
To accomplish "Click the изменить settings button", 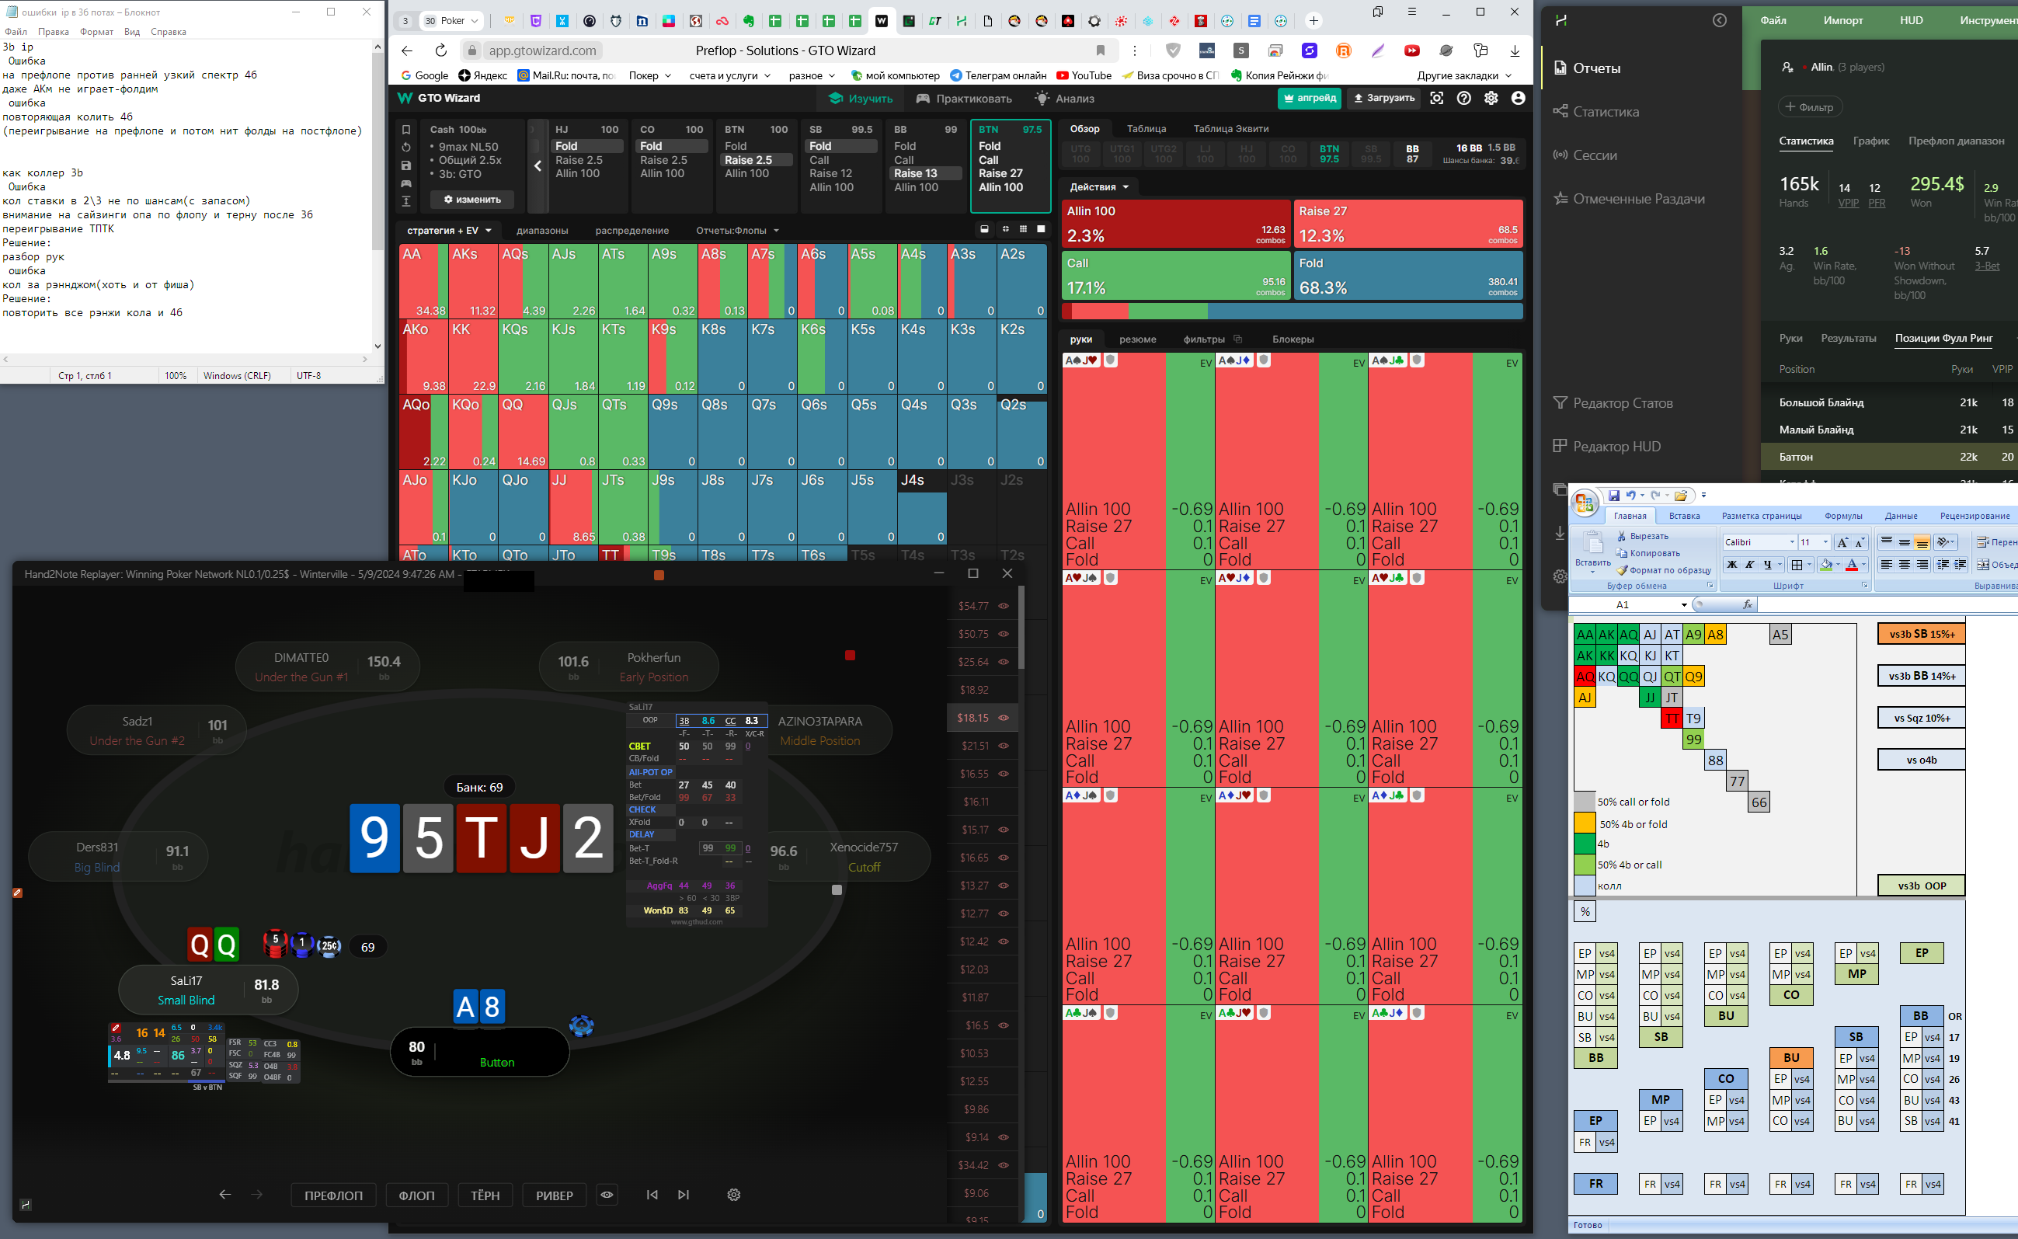I will pyautogui.click(x=472, y=199).
